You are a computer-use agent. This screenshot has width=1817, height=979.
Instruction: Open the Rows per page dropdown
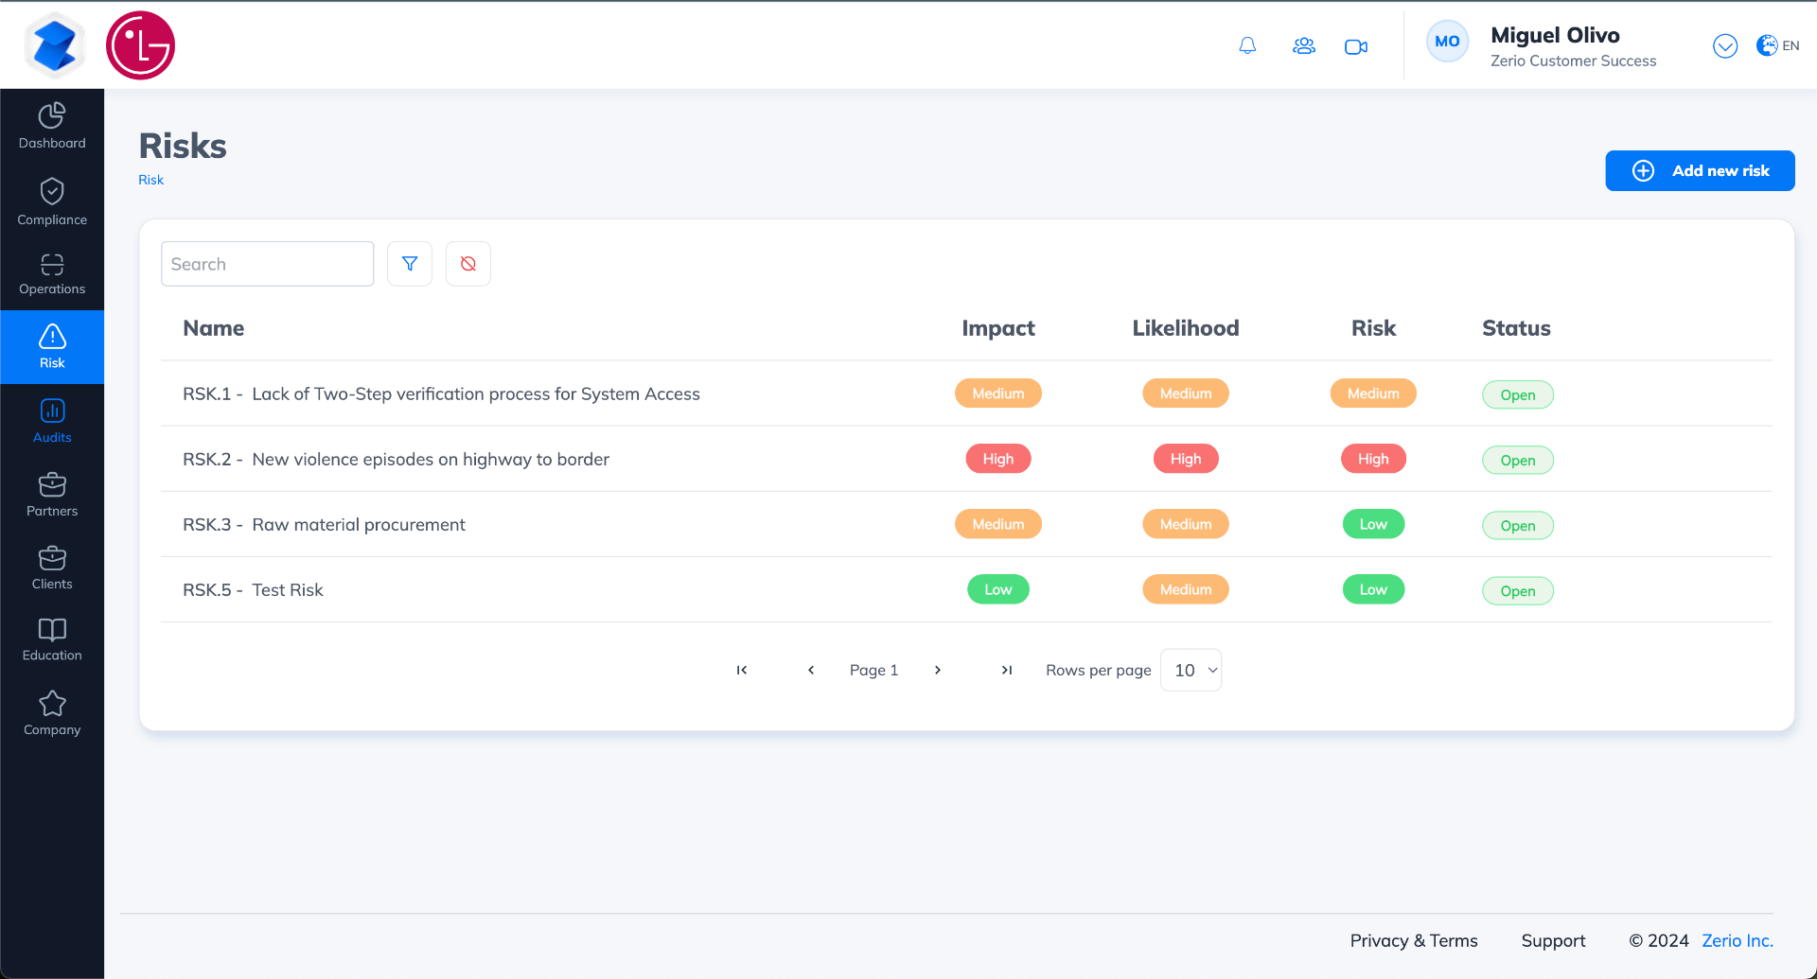click(x=1191, y=670)
